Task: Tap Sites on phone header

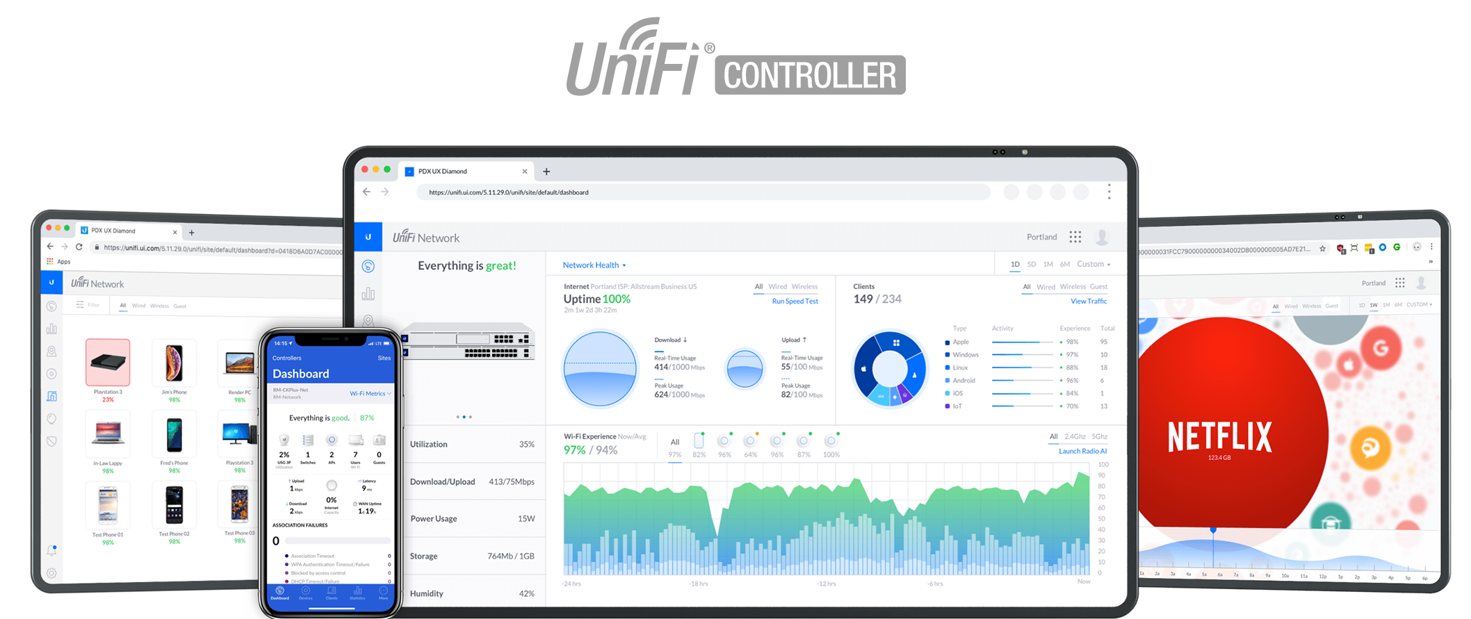Action: (x=384, y=358)
